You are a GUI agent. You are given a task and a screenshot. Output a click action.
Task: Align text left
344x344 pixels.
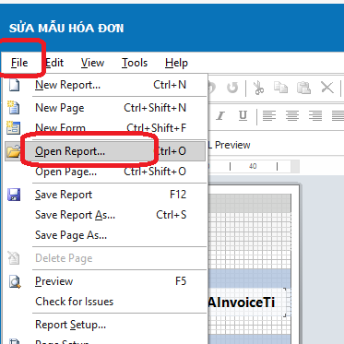[269, 116]
